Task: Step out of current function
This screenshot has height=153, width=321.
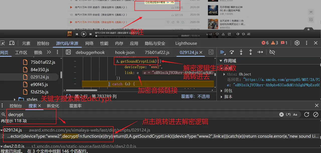Action: click(251, 52)
